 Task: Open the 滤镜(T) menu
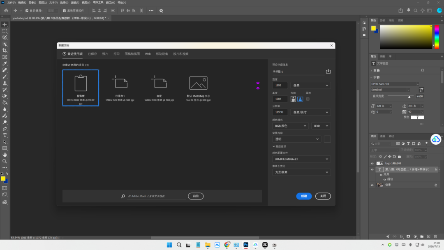coord(75,2)
